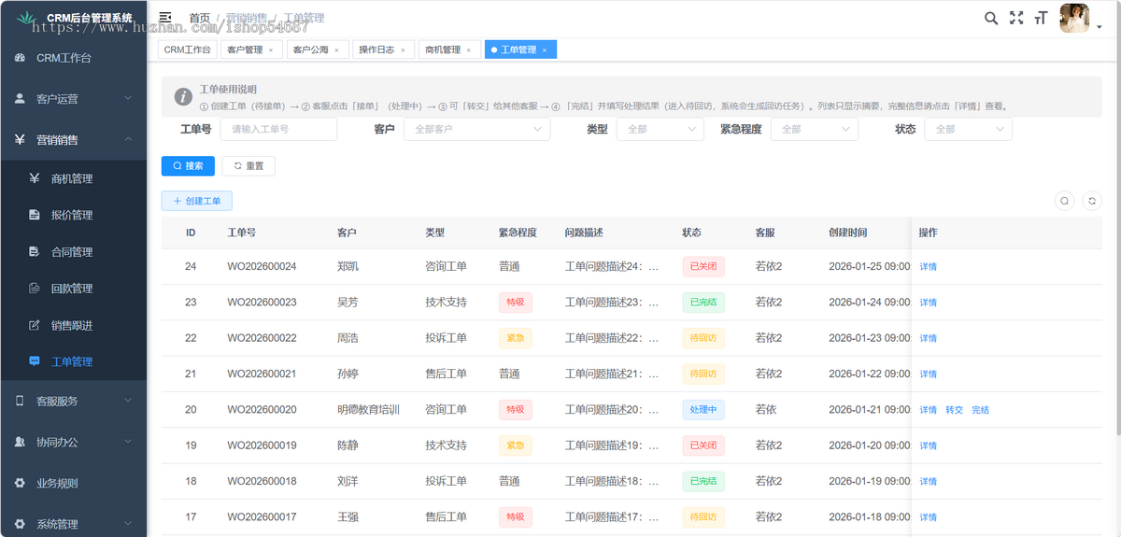The height and width of the screenshot is (537, 1121).
Task: Open 详情 for WO202600023
Action: coord(929,303)
